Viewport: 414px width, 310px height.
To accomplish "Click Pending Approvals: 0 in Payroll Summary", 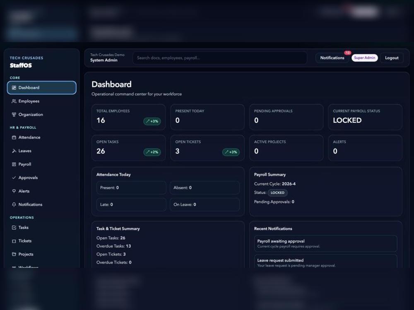I will click(274, 202).
